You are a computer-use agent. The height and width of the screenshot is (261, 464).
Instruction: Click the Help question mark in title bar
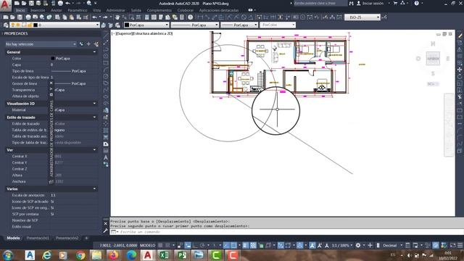[416, 3]
